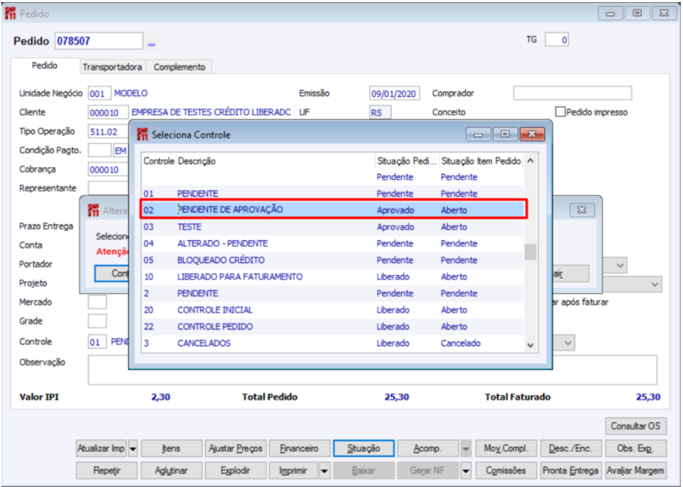Select row 05 BLOQUEADO CRÉDITO

coord(333,260)
